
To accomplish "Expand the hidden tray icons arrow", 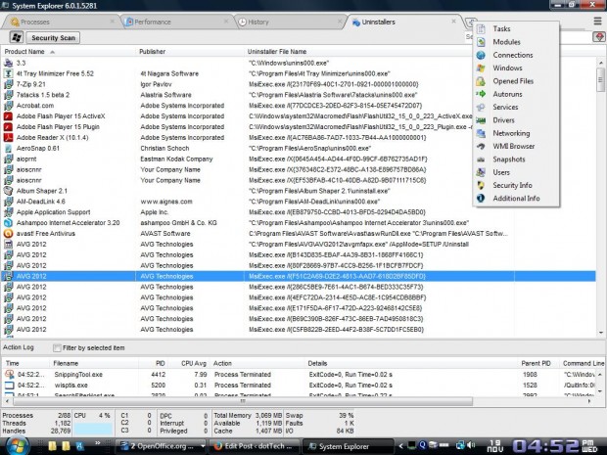I will click(400, 446).
